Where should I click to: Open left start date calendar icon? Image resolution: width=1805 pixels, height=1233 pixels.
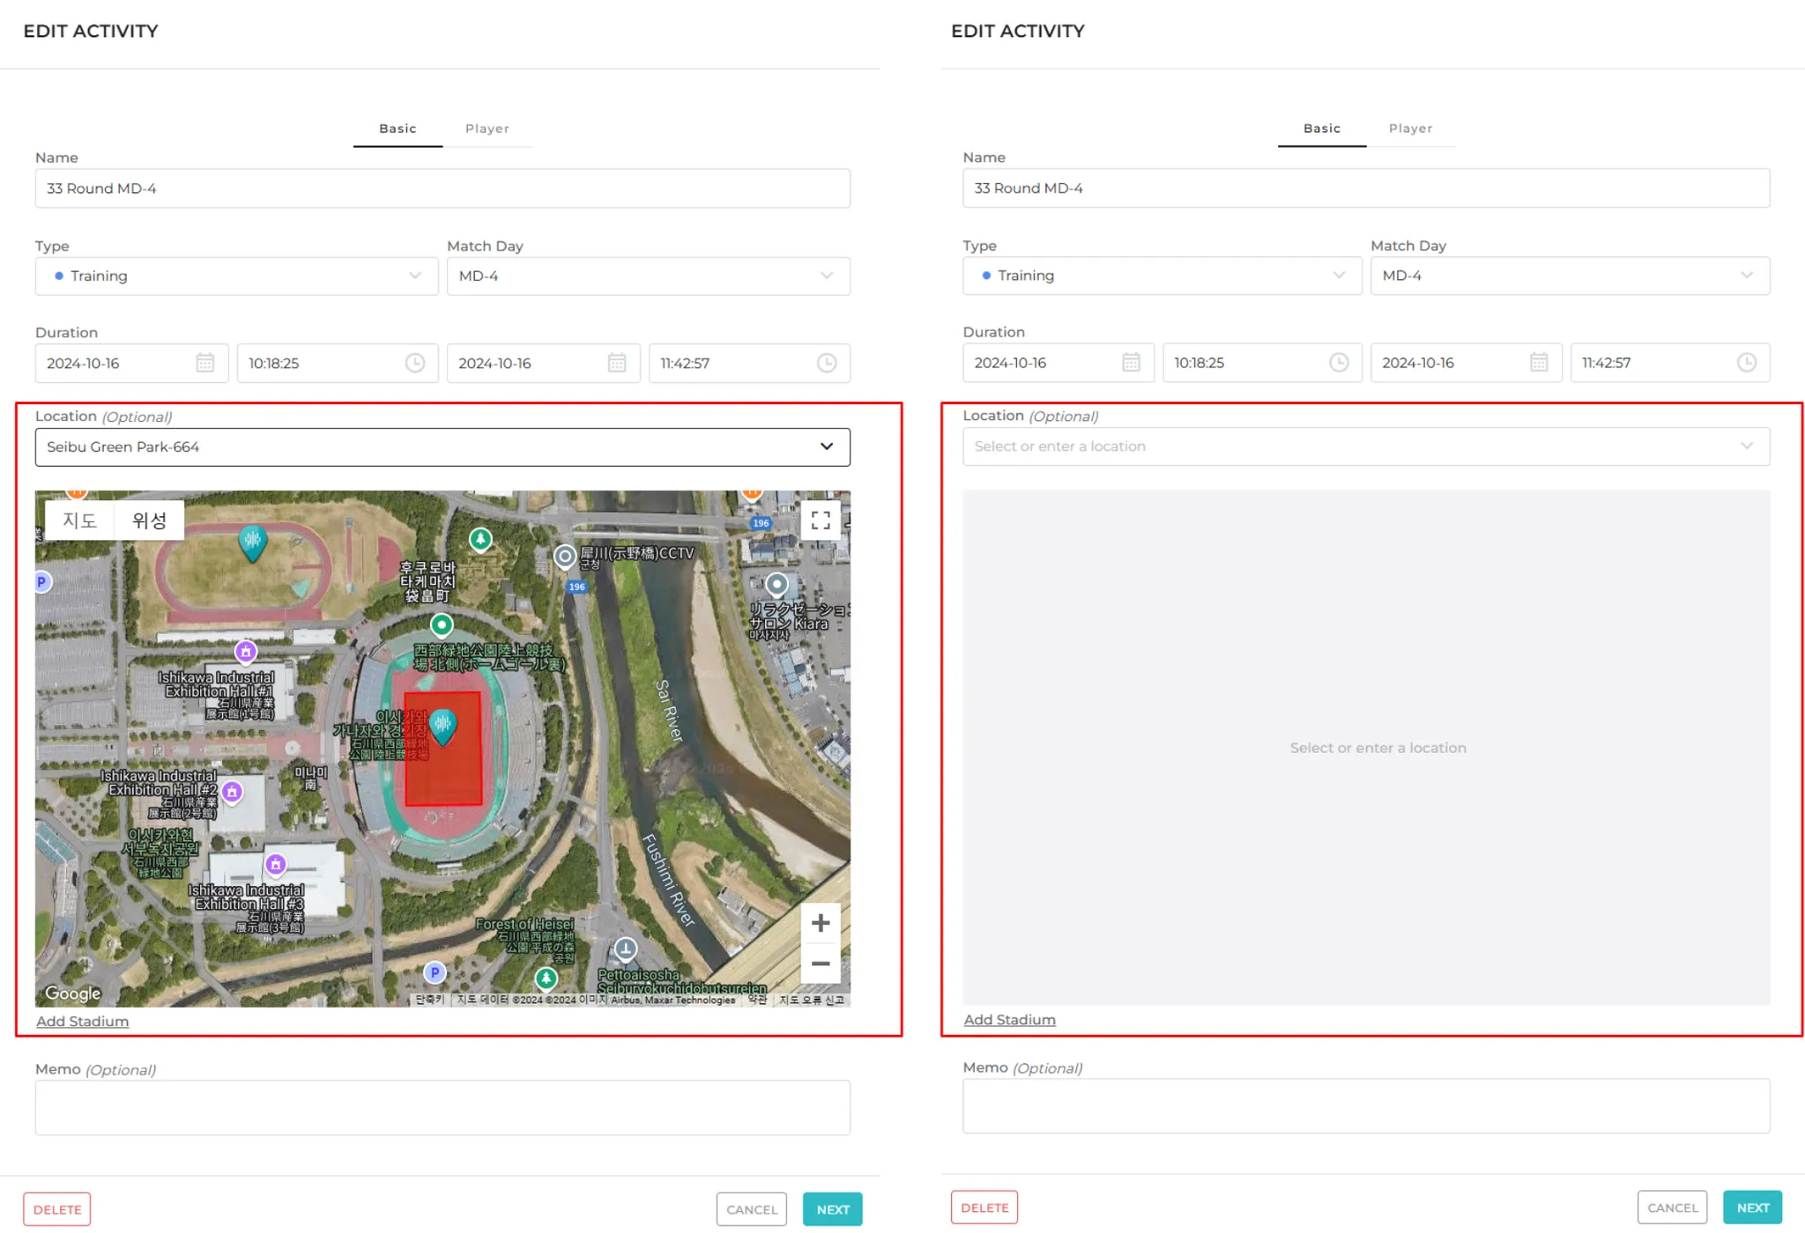[204, 363]
